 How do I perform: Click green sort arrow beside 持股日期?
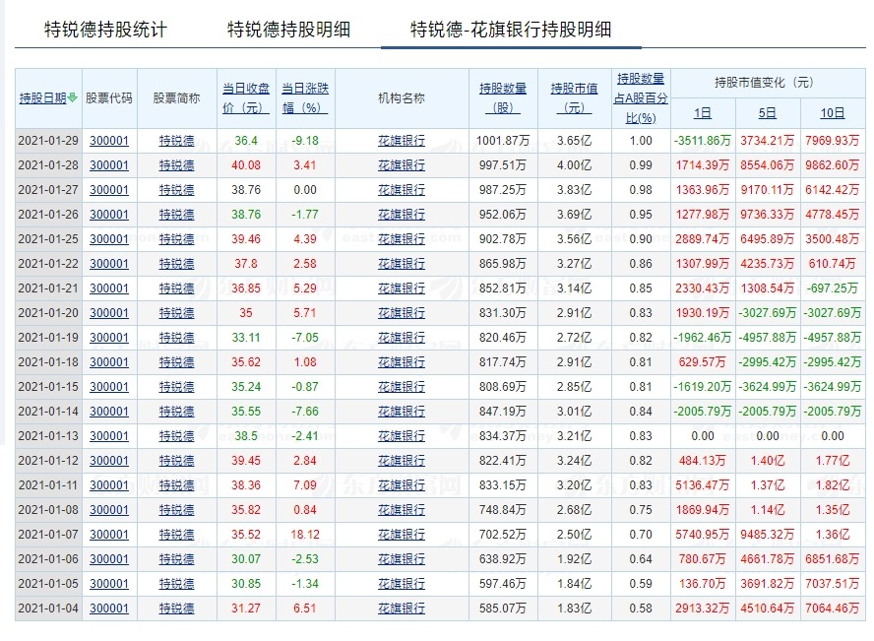73,98
